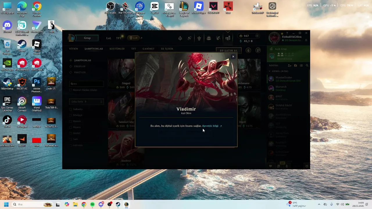Image resolution: width=372 pixels, height=209 pixels.
Task: Open the Ayrıntılı bilgi link
Action: tap(212, 126)
